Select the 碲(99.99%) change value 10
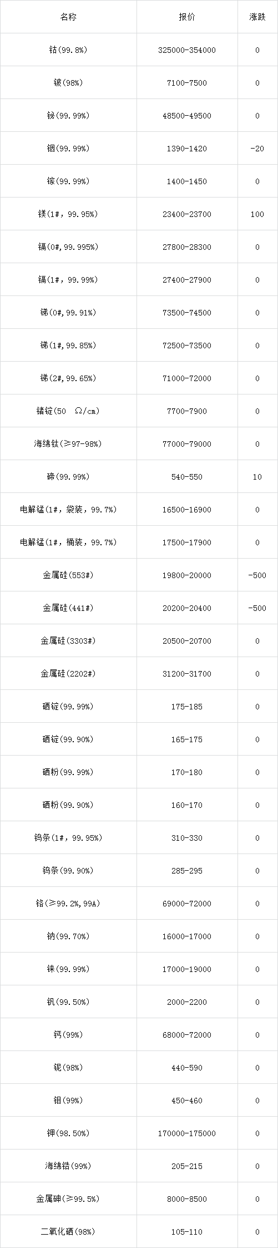Image resolution: width=278 pixels, height=1248 pixels. (257, 477)
